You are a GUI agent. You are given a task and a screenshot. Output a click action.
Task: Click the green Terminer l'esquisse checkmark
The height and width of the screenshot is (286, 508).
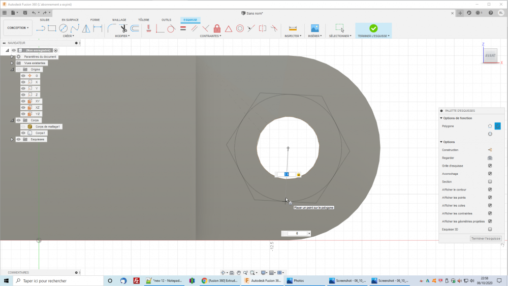pyautogui.click(x=373, y=28)
